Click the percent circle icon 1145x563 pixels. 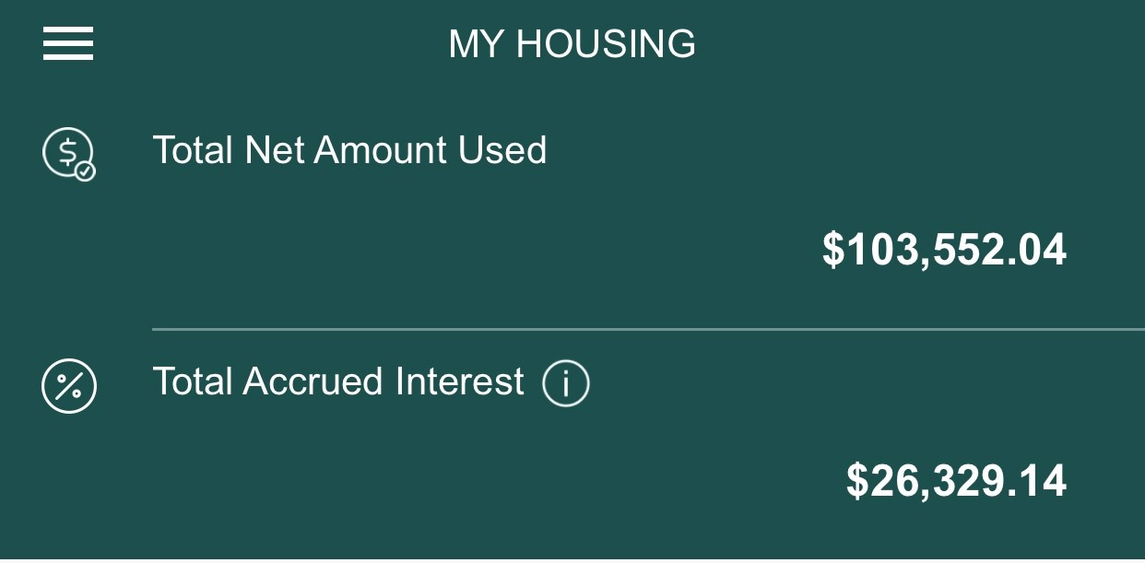click(68, 385)
